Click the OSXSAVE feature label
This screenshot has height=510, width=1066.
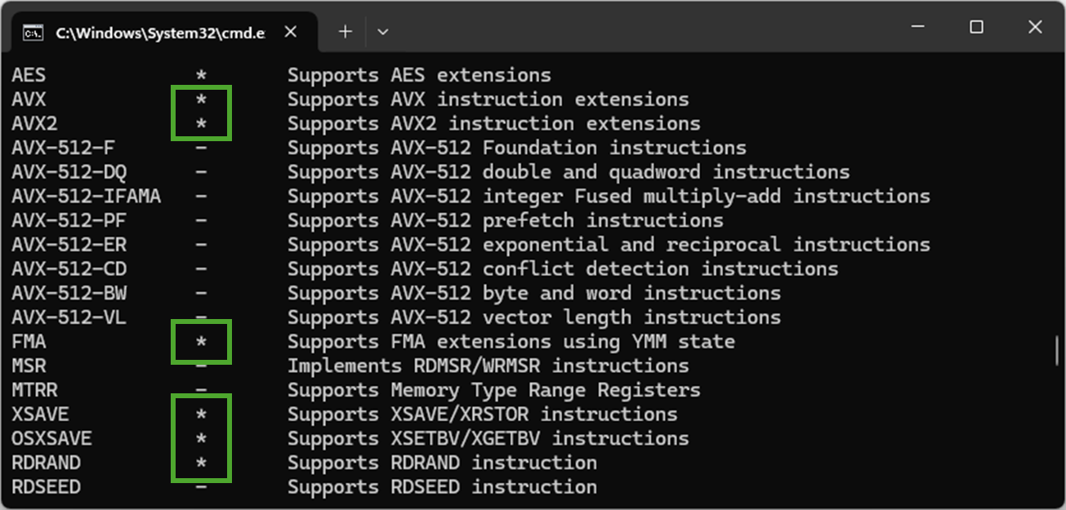51,439
